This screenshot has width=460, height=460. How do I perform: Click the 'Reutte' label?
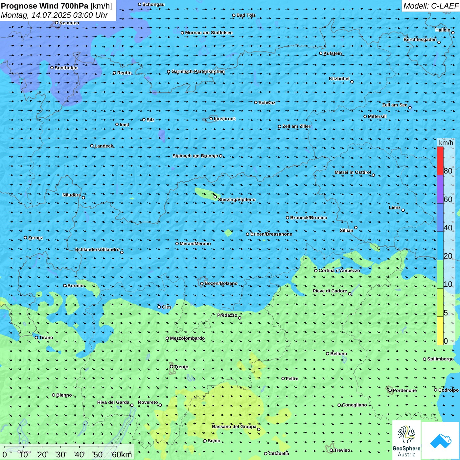click(x=124, y=73)
